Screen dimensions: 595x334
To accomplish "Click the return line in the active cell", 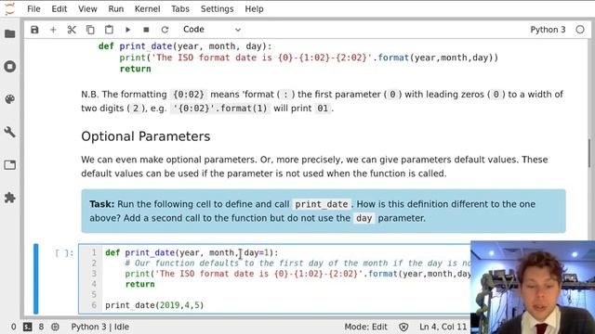I will (140, 284).
